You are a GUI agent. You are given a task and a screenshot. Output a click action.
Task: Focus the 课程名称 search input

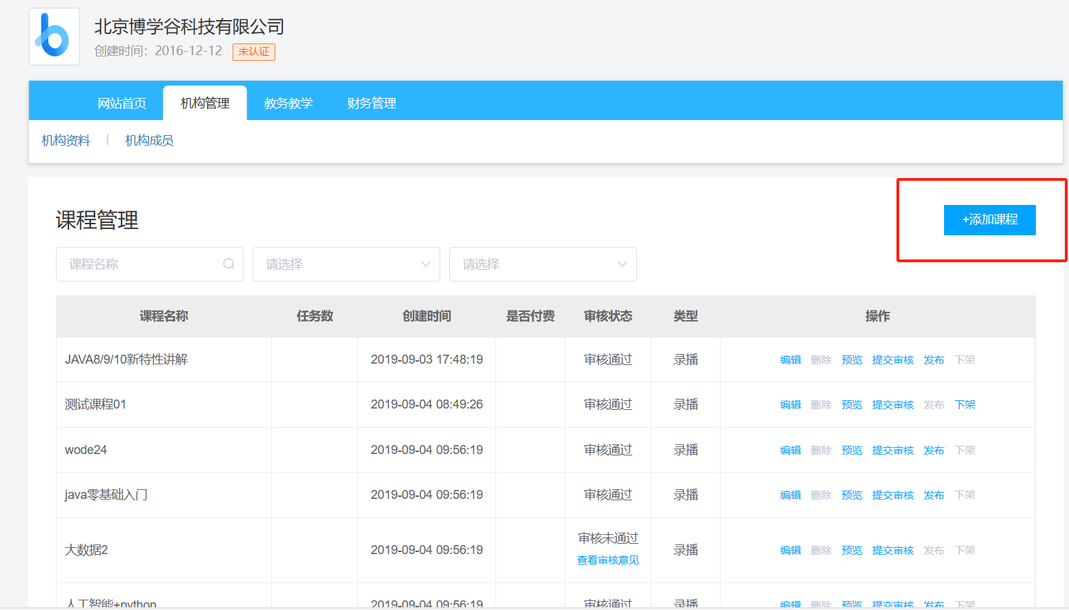(150, 264)
